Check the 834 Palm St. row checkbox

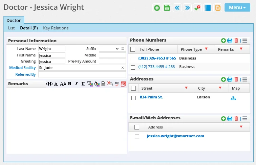(x=133, y=98)
